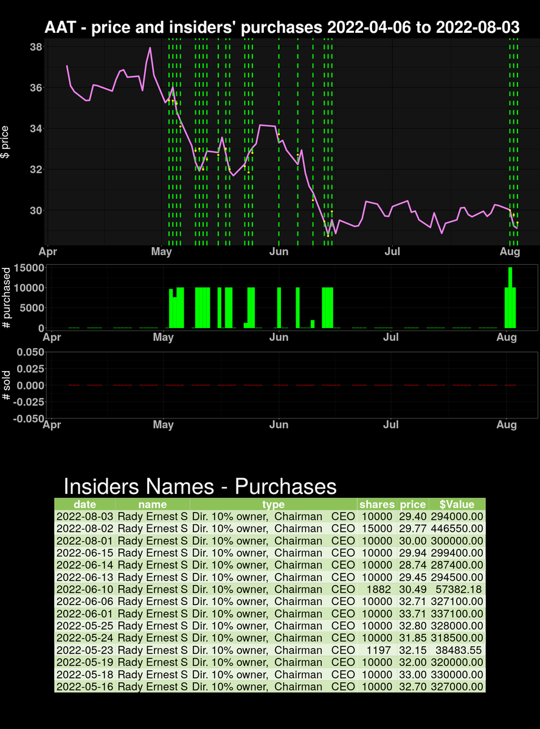Click the "date" column header

(x=85, y=504)
